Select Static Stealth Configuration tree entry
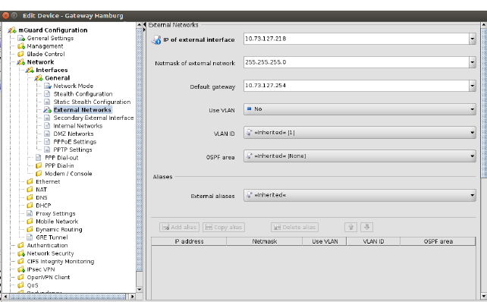Screen dimensions: 487x302 pyautogui.click(x=92, y=102)
